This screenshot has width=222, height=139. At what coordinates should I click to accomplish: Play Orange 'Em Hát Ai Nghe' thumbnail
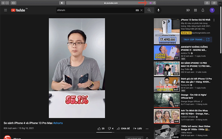coord(167,100)
